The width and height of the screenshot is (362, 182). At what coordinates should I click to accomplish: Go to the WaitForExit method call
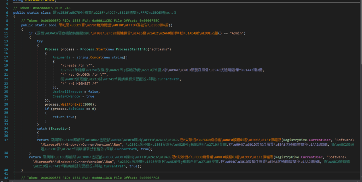71,105
